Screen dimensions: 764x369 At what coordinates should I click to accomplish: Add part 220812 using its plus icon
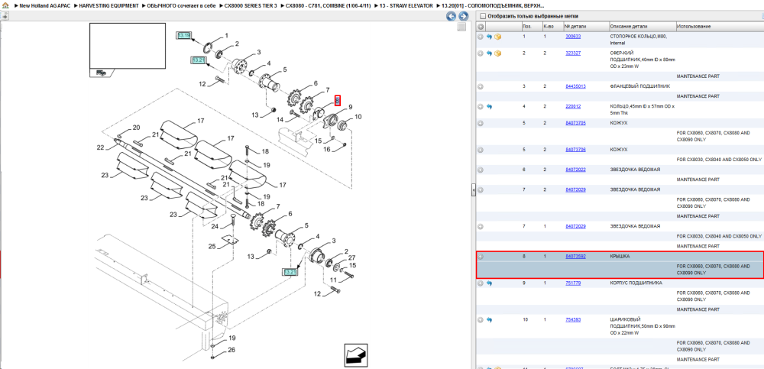tap(481, 106)
